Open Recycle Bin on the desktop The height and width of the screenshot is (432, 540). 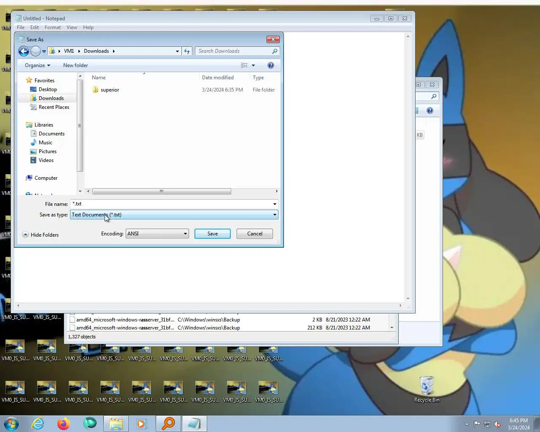[427, 389]
